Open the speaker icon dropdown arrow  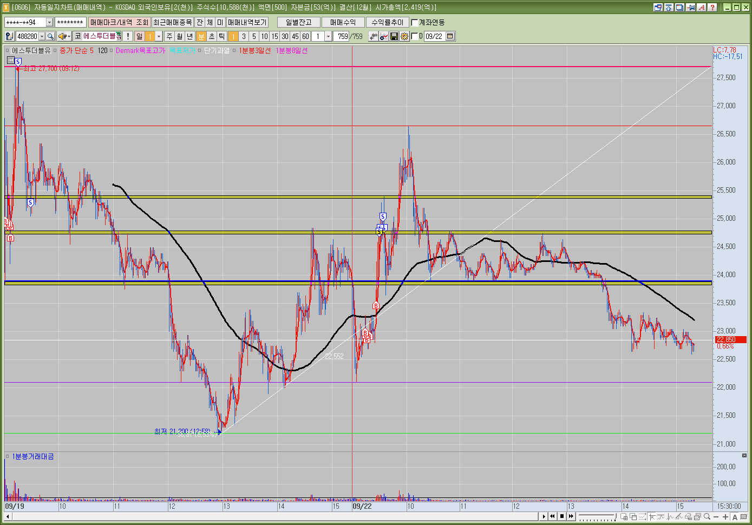(x=69, y=36)
